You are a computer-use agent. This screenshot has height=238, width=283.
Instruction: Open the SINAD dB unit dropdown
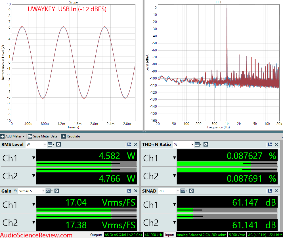[169, 191]
